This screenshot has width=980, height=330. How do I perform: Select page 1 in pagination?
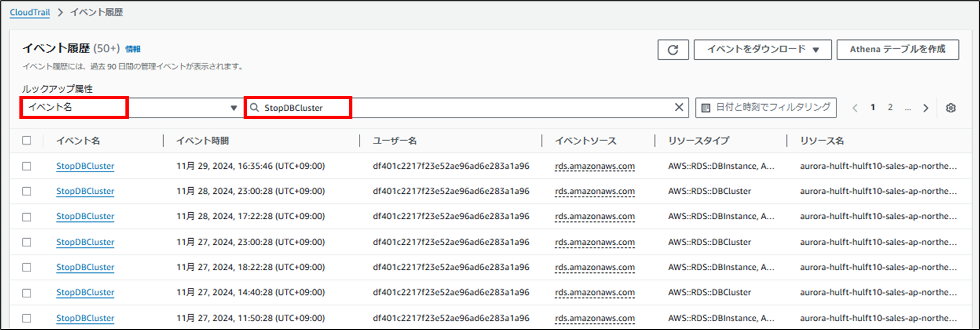pyautogui.click(x=873, y=107)
